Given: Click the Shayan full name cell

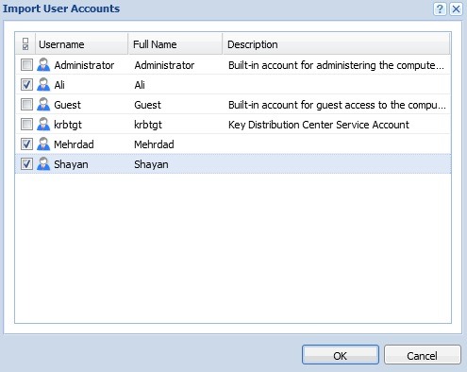Looking at the screenshot, I should click(x=151, y=164).
